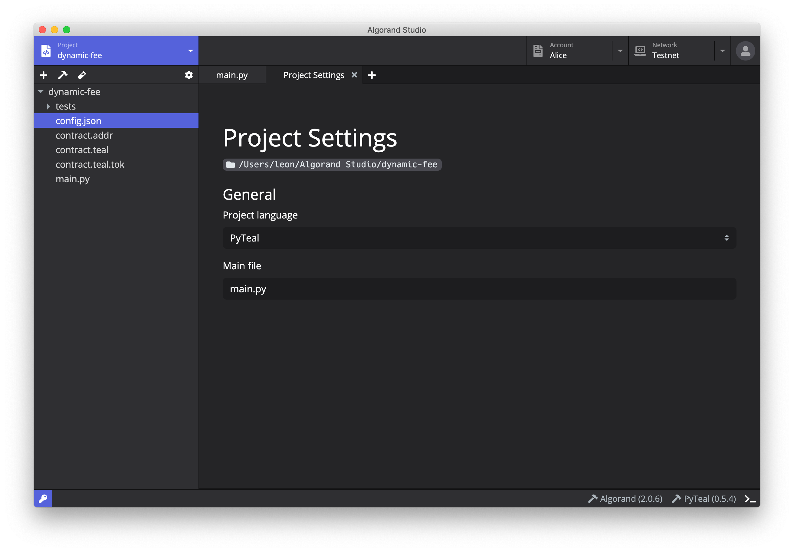Screen dimensions: 794x552
Task: Click the PyTeal (0.5.4) status bar entry
Action: [x=704, y=498]
